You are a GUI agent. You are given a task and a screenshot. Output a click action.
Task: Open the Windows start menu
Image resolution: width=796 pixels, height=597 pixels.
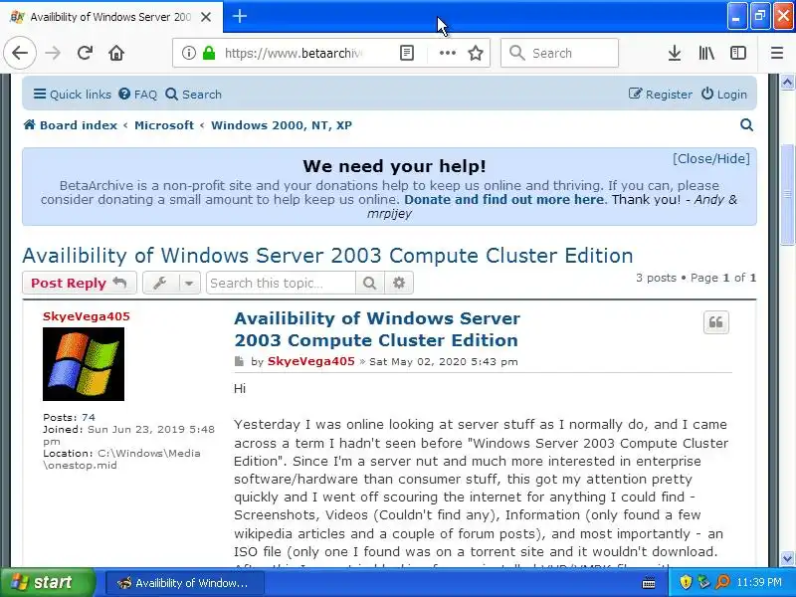47,582
